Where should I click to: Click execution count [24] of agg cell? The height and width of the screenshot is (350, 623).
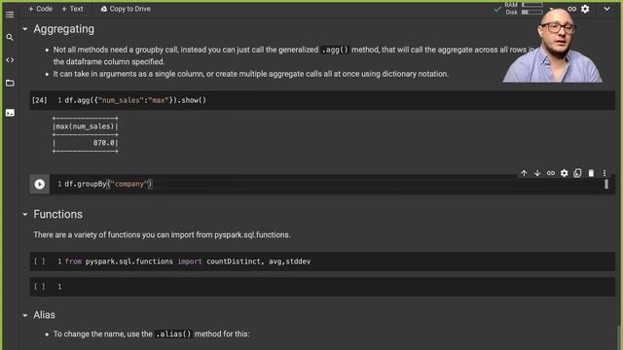pos(39,100)
